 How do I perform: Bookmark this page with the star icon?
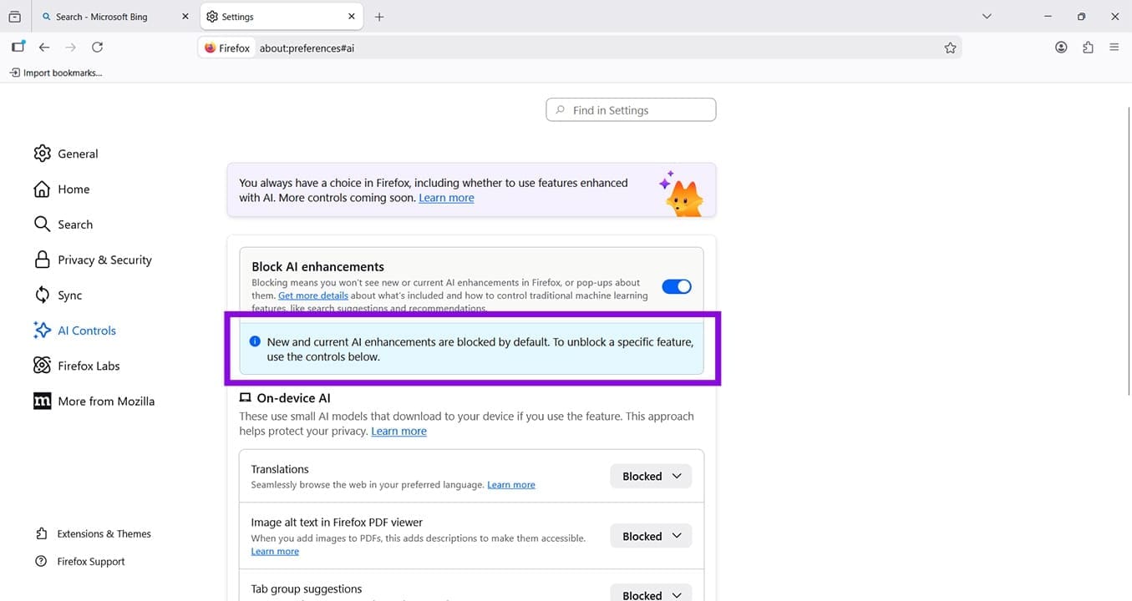click(950, 48)
